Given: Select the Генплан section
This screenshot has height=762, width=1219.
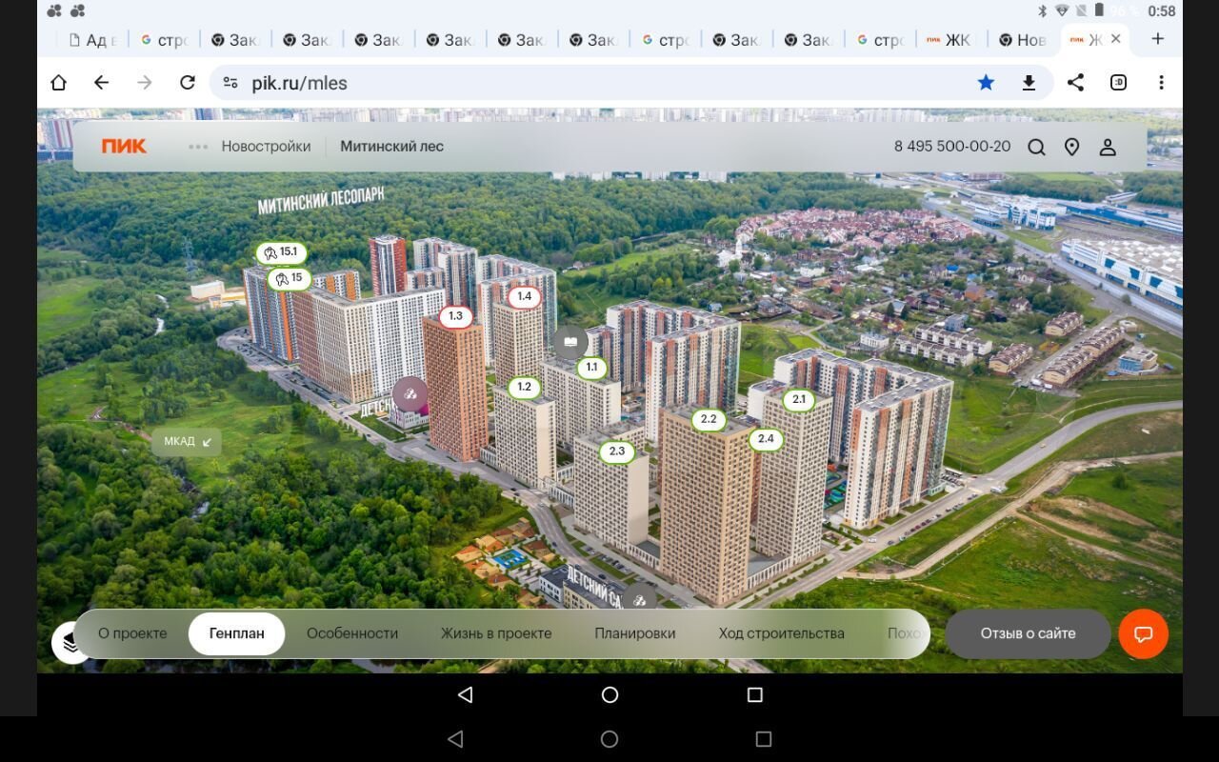Looking at the screenshot, I should click(236, 633).
